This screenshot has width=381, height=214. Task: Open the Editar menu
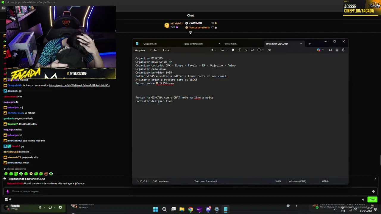point(154,50)
